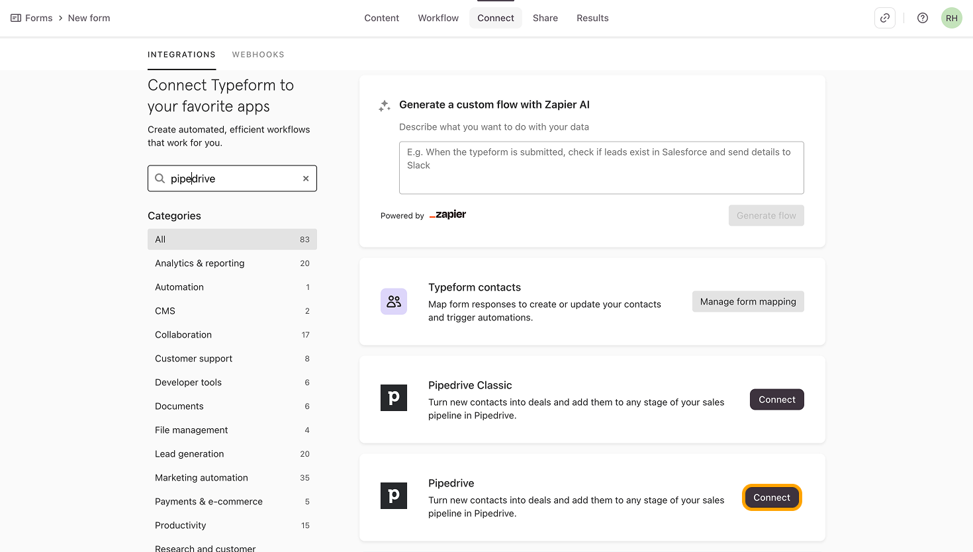973x552 pixels.
Task: Open the help question mark icon
Action: pyautogui.click(x=923, y=18)
